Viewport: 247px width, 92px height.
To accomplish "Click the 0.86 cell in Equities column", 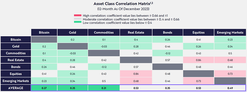I will coord(198,60).
